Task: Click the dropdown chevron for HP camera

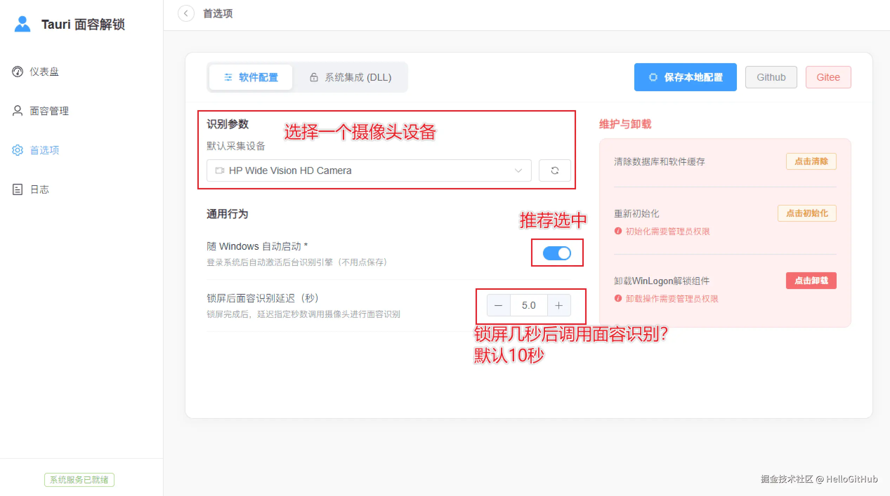Action: (518, 170)
